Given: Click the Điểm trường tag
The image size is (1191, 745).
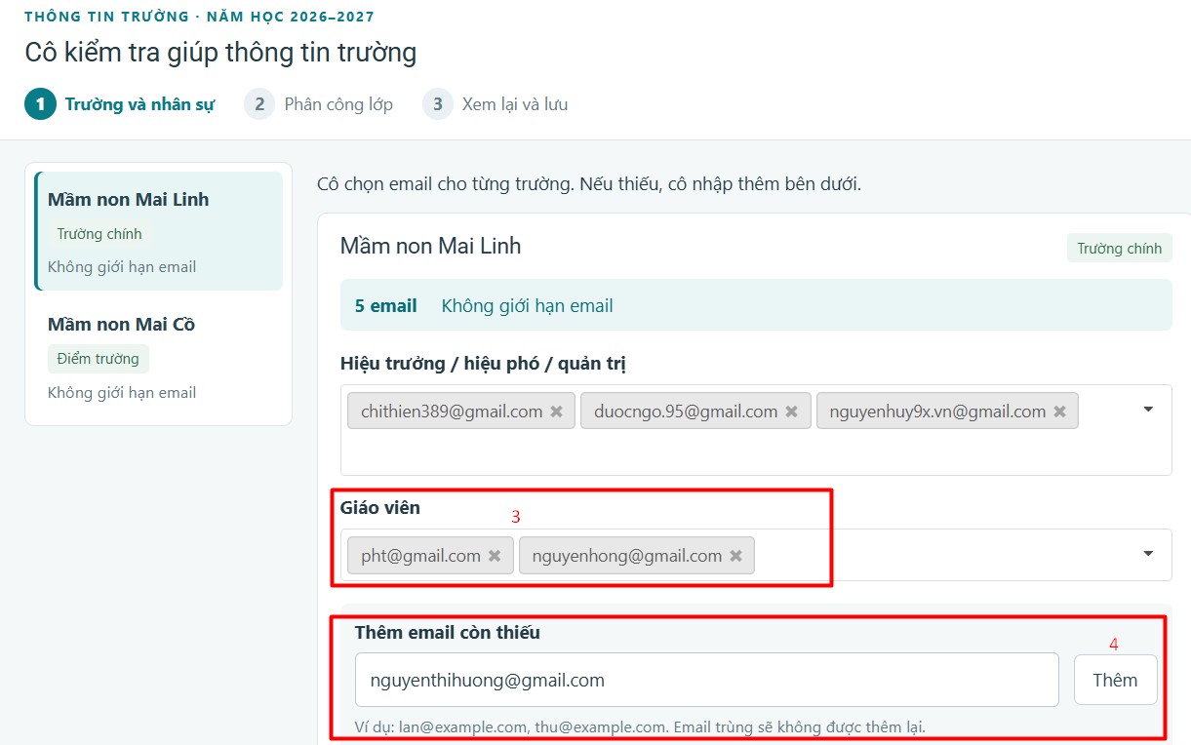Looking at the screenshot, I should [x=99, y=359].
